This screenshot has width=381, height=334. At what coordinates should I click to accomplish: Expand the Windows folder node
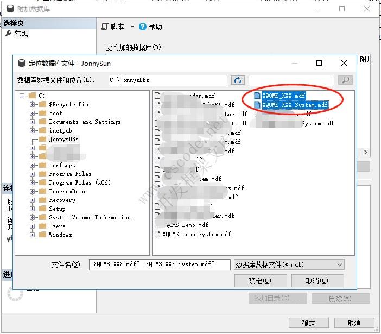33,235
